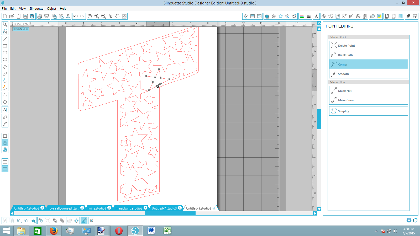420x236 pixels.
Task: Close the Untitled-7.studio3 tab
Action: pos(180,208)
